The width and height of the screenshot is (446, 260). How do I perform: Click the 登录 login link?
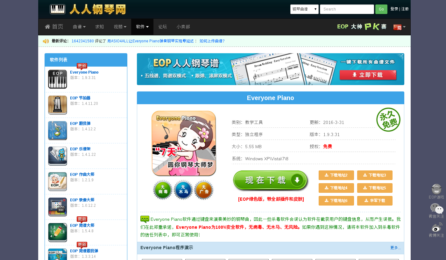click(x=394, y=9)
